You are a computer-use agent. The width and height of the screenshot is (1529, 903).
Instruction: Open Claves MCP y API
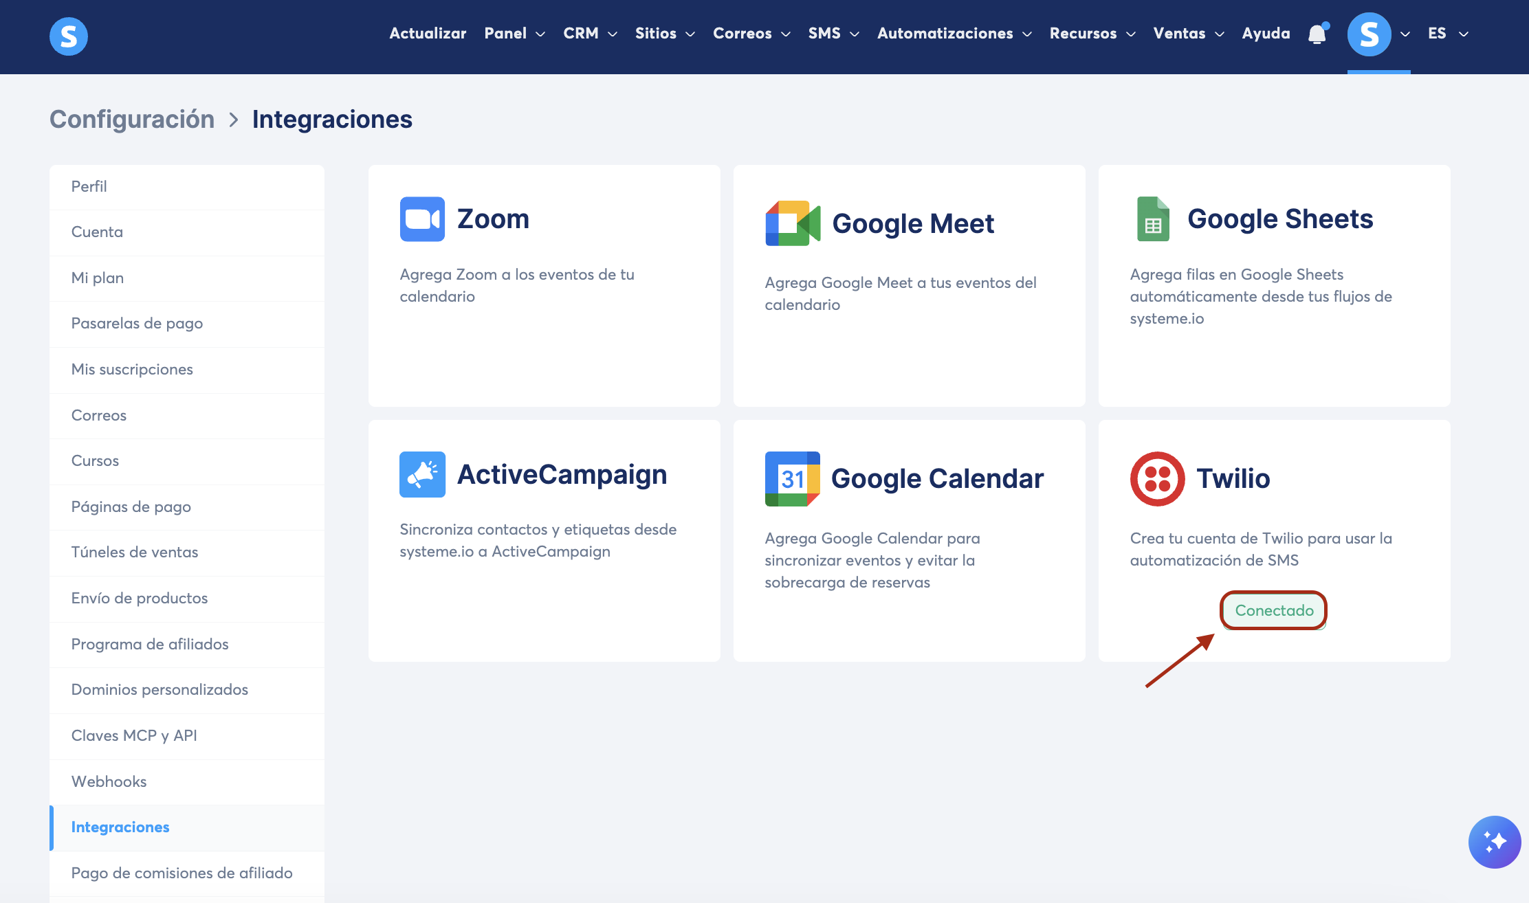point(187,736)
